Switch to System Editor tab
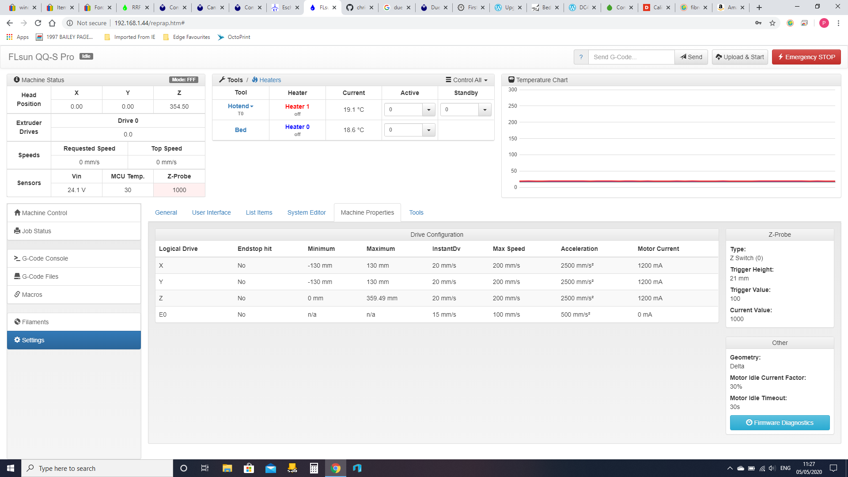This screenshot has height=477, width=848. point(307,212)
